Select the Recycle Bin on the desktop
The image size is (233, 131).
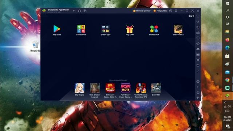pos(35,47)
